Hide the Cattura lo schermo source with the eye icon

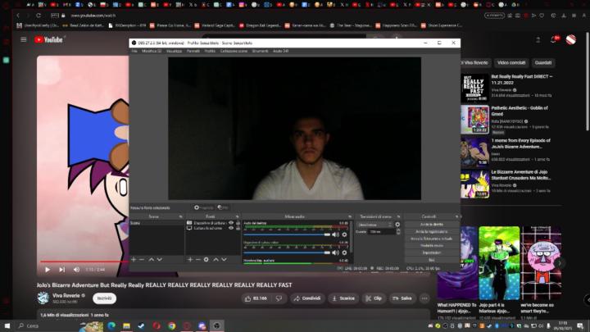(231, 228)
